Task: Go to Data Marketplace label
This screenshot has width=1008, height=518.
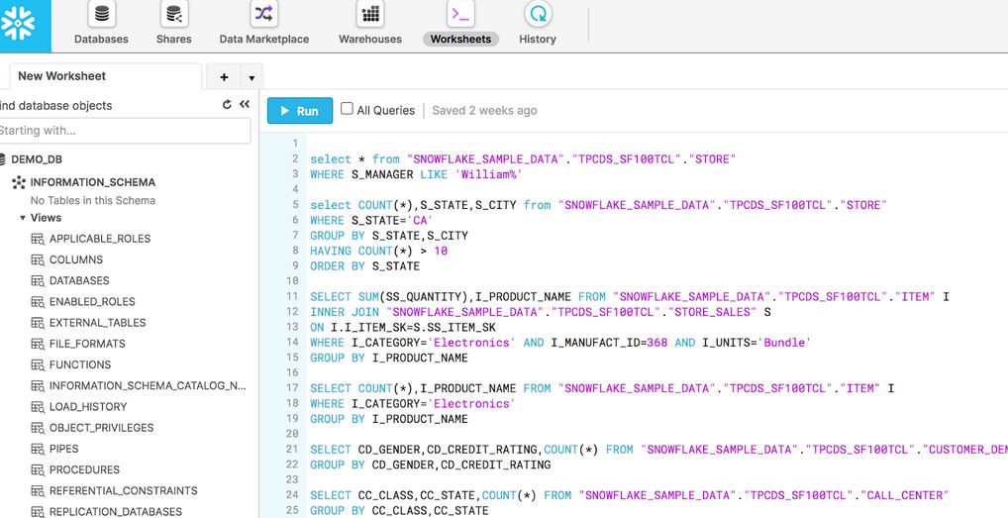Action: coord(264,40)
